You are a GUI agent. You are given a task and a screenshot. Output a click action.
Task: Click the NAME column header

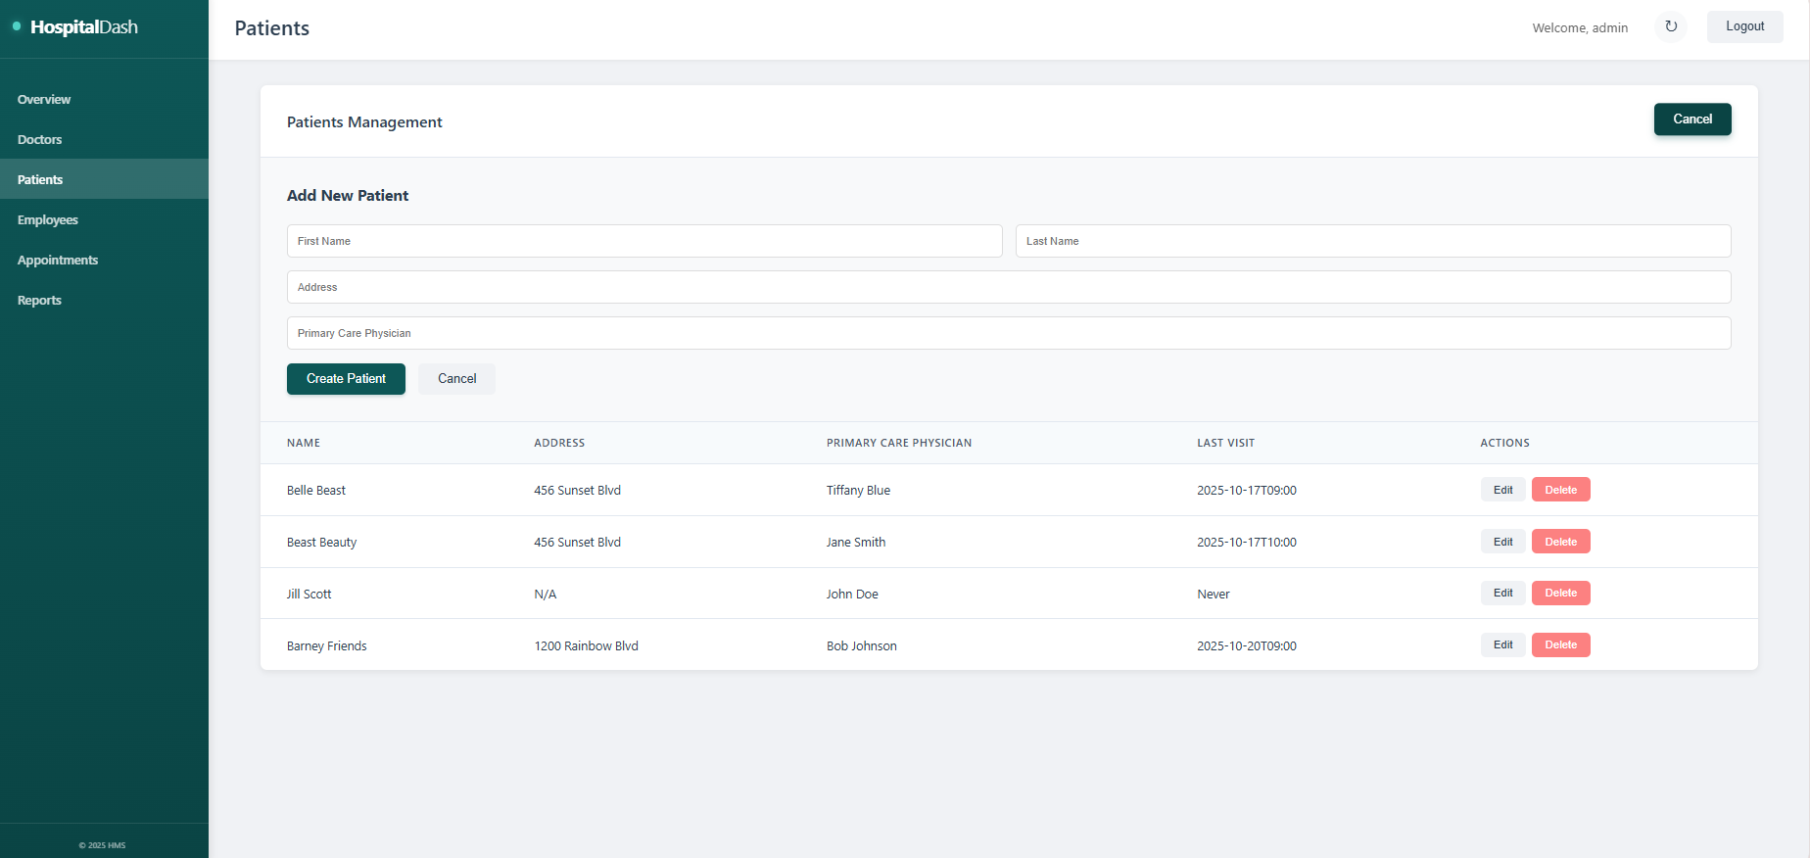304,443
